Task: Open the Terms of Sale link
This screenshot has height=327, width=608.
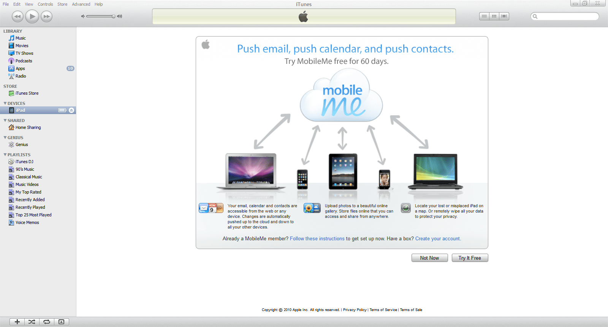Action: tap(411, 310)
